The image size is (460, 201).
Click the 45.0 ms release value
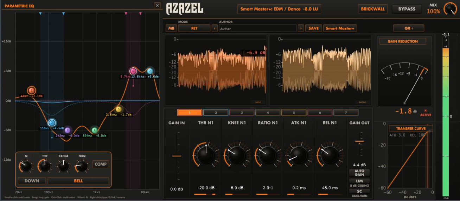coord(330,188)
